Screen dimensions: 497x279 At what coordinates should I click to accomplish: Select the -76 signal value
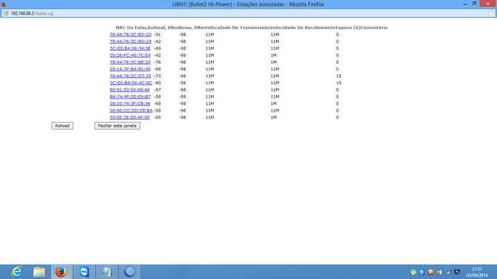click(x=157, y=63)
